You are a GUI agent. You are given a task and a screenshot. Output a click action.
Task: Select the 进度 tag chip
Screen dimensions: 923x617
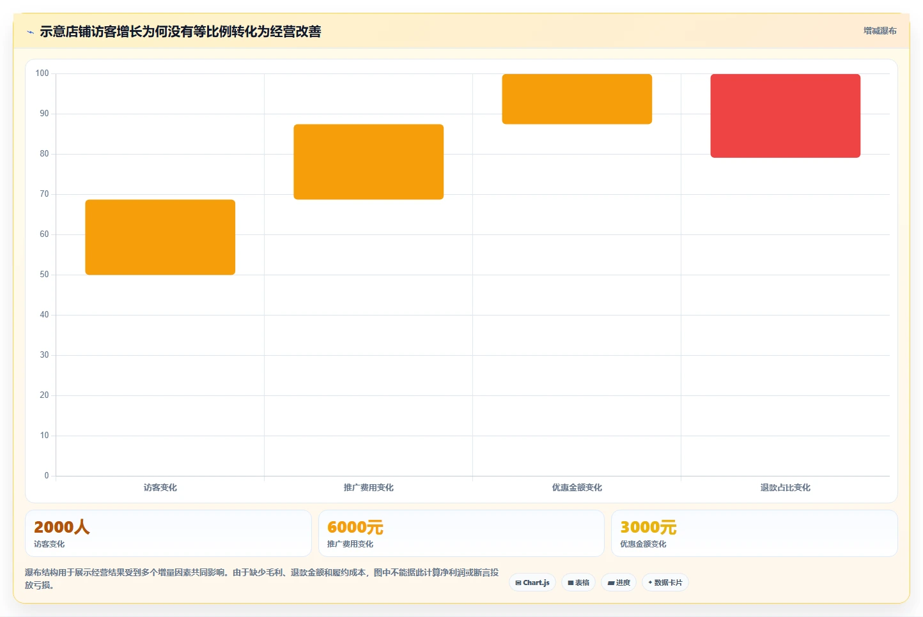[x=619, y=583]
